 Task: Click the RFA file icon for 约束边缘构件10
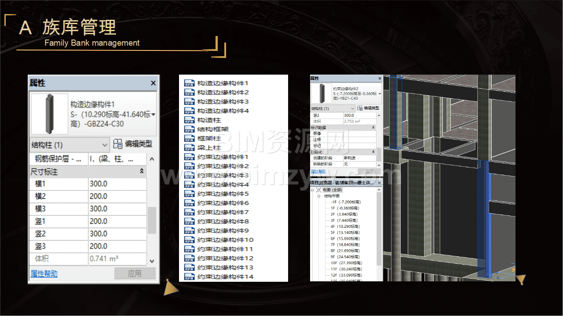(x=189, y=240)
